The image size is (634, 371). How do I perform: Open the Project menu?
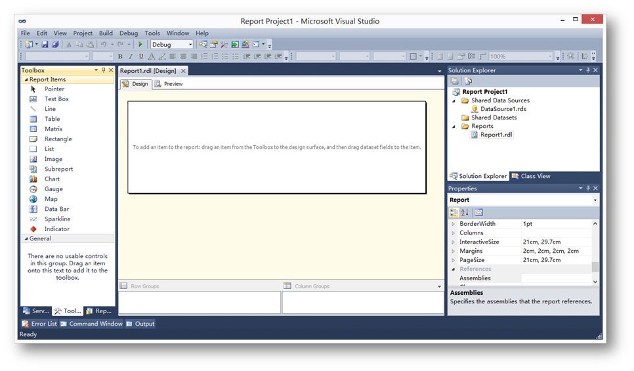[83, 33]
